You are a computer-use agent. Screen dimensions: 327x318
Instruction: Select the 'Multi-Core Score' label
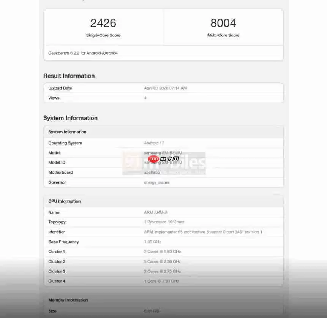[x=223, y=35]
